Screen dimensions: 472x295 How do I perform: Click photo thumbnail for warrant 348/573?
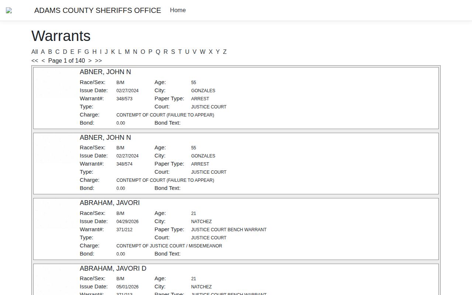[55, 83]
